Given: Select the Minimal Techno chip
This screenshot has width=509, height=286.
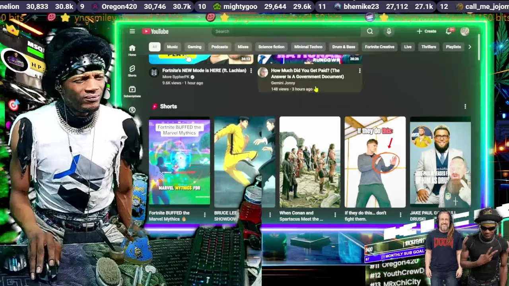Looking at the screenshot, I should pyautogui.click(x=308, y=47).
